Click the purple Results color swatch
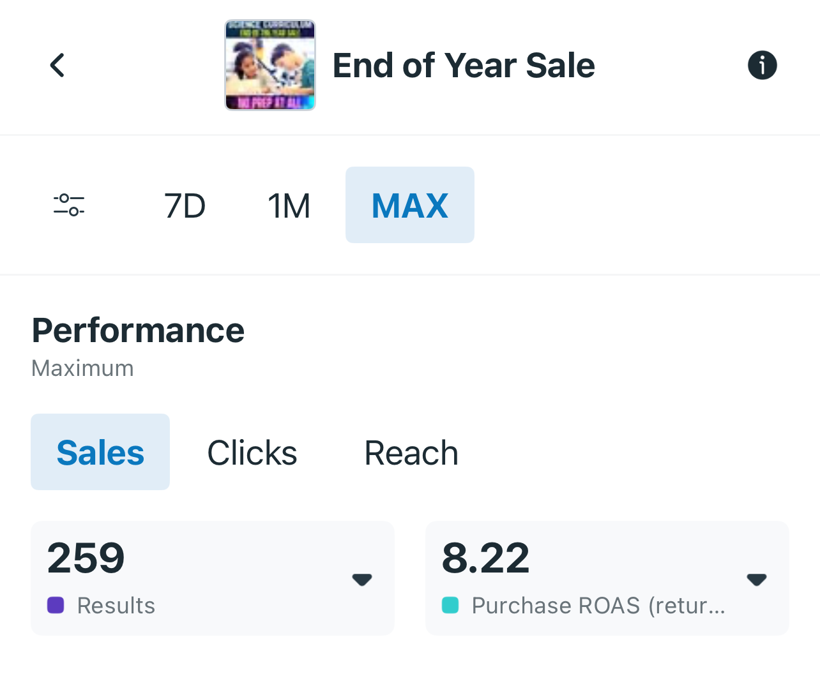The height and width of the screenshot is (674, 820). pyautogui.click(x=56, y=605)
